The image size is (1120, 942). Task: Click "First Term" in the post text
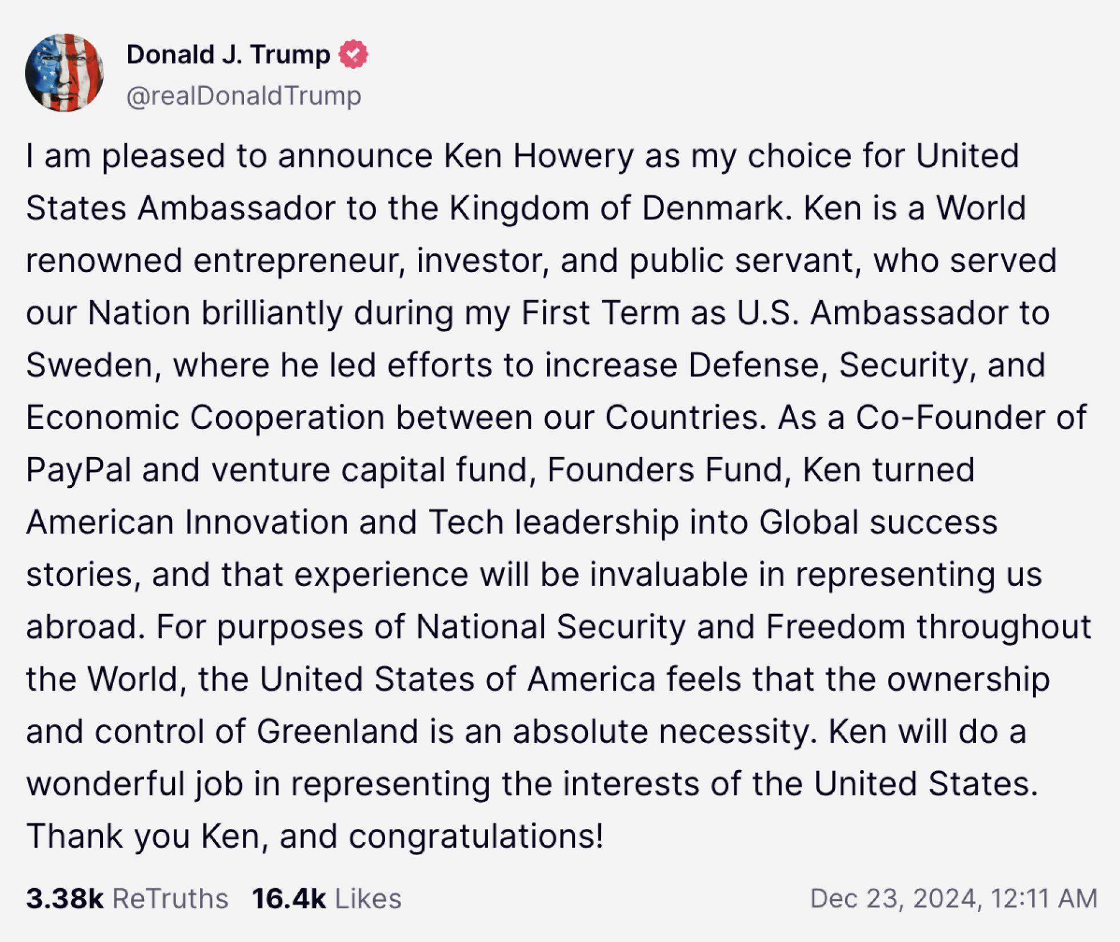[x=600, y=312]
